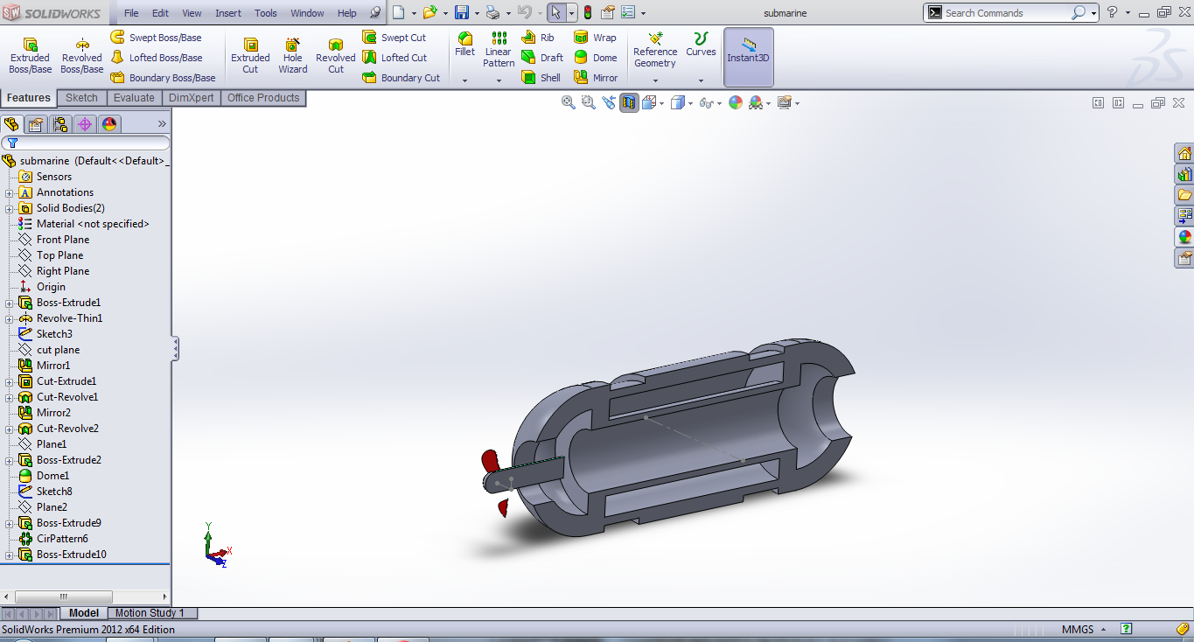The height and width of the screenshot is (642, 1194).
Task: Open the Reference Geometry dropdown
Action: tap(655, 80)
